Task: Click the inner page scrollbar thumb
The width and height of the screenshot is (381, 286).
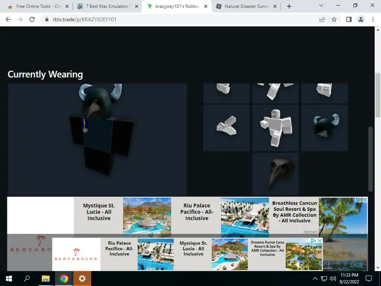Action: (x=371, y=159)
